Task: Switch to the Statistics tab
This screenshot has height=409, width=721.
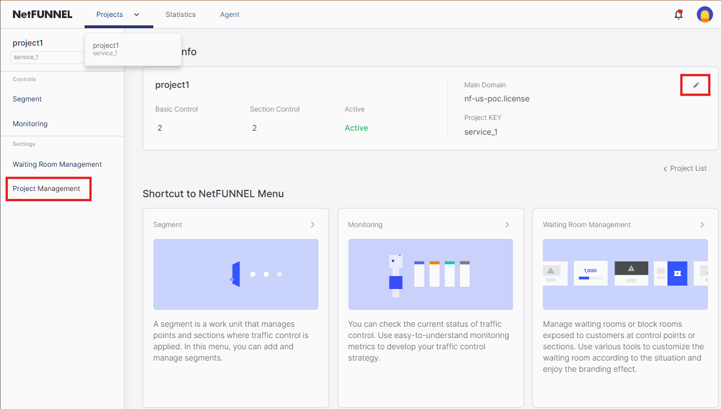Action: [180, 14]
